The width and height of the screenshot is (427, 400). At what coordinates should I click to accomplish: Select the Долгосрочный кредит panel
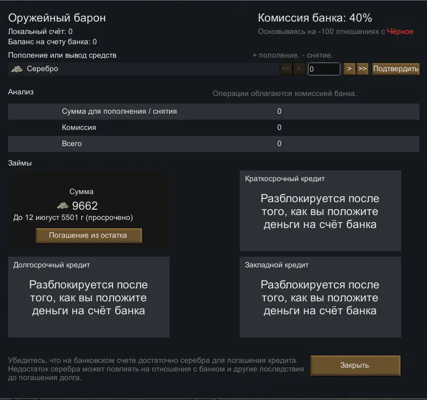(x=88, y=297)
